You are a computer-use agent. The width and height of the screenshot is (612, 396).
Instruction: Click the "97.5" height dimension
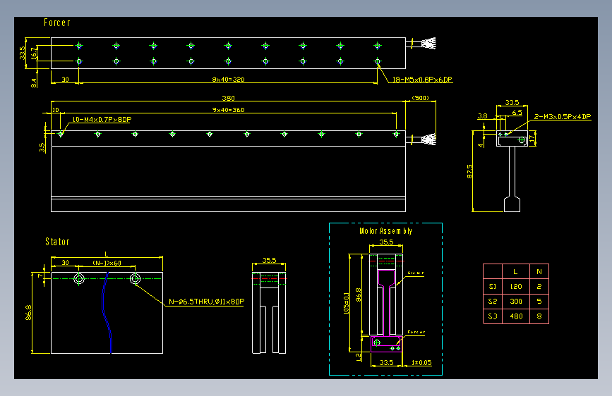(469, 171)
